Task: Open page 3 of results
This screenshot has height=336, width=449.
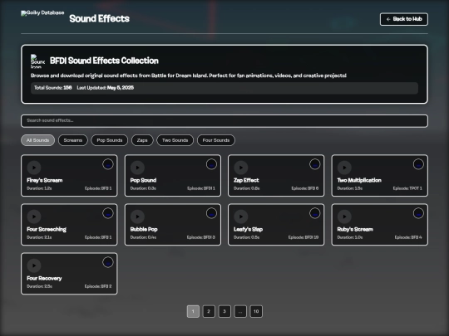Action: coord(224,311)
